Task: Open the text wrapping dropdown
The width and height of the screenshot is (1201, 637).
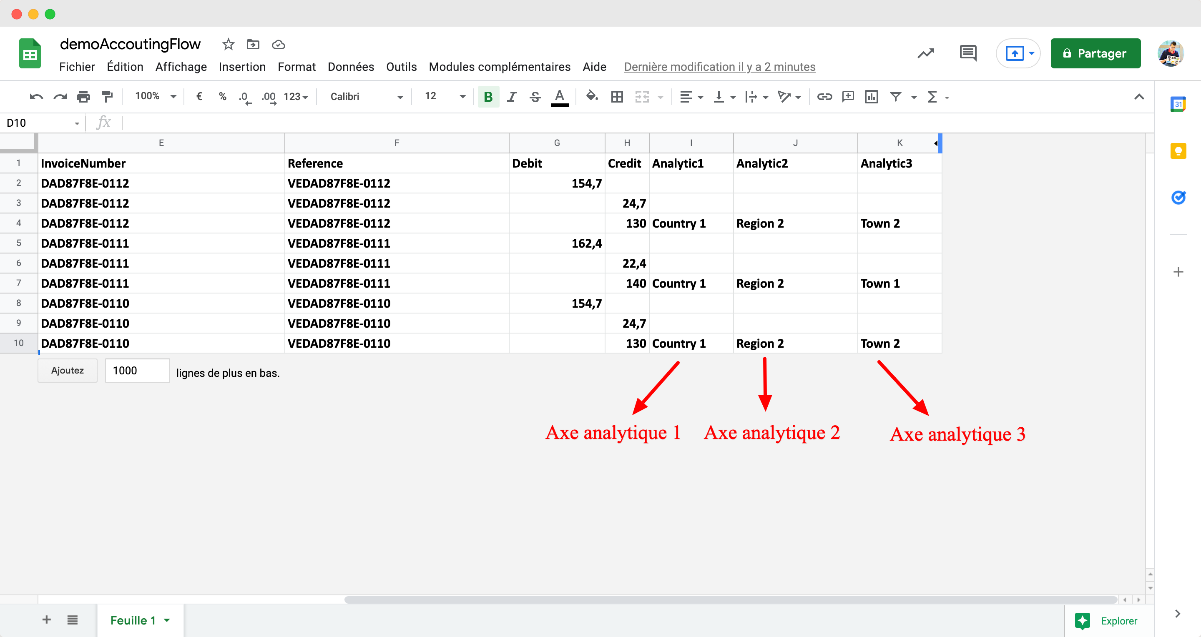Action: click(756, 97)
